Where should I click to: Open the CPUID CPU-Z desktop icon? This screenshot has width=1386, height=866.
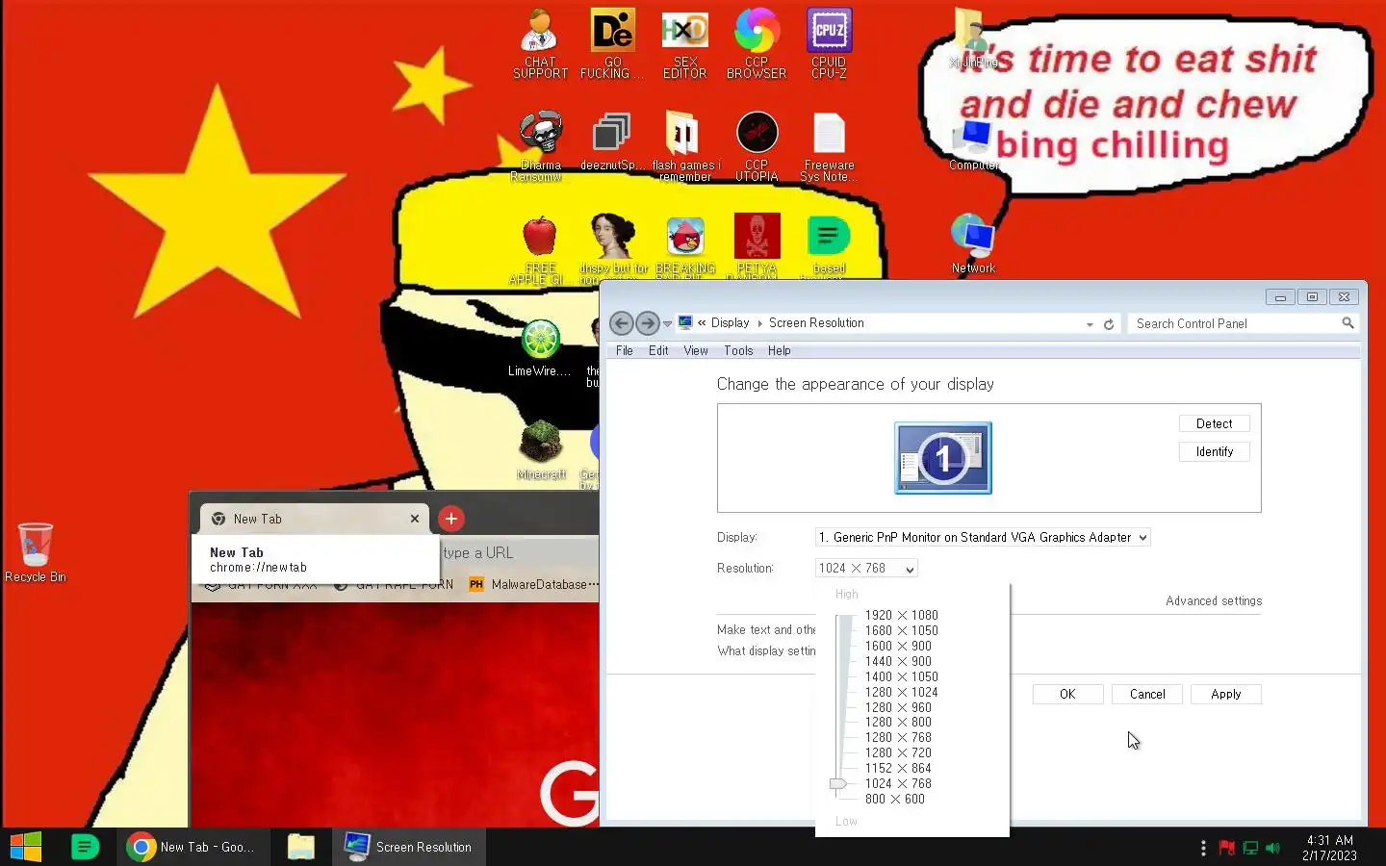(x=829, y=44)
